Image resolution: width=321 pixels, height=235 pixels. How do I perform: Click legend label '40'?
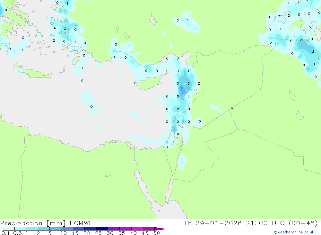[133, 233]
